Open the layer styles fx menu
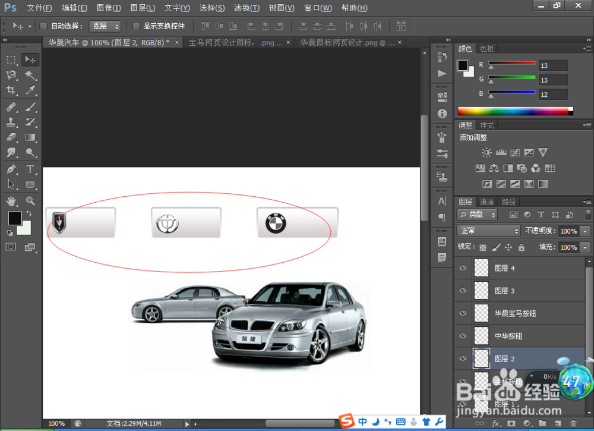The width and height of the screenshot is (594, 431). [x=495, y=423]
